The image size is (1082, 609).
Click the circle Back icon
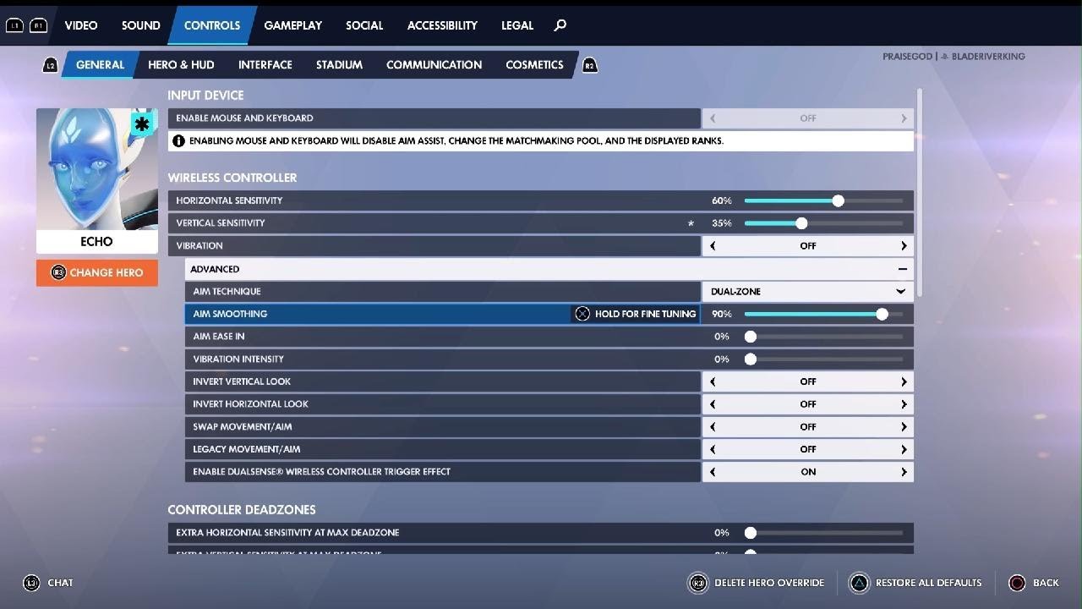pos(1017,583)
